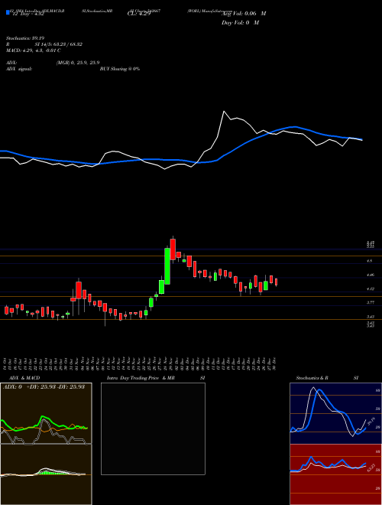Click the Day Vol: 0 M label
This screenshot has height=505, width=382.
pyautogui.click(x=240, y=23)
